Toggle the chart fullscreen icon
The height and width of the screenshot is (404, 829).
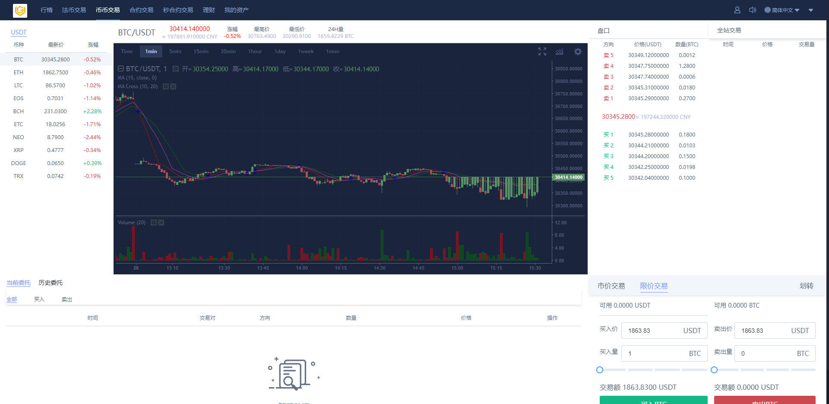tap(542, 52)
